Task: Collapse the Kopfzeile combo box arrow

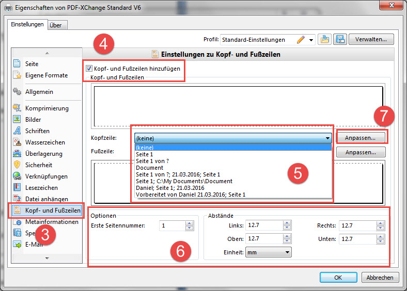Action: click(x=327, y=138)
